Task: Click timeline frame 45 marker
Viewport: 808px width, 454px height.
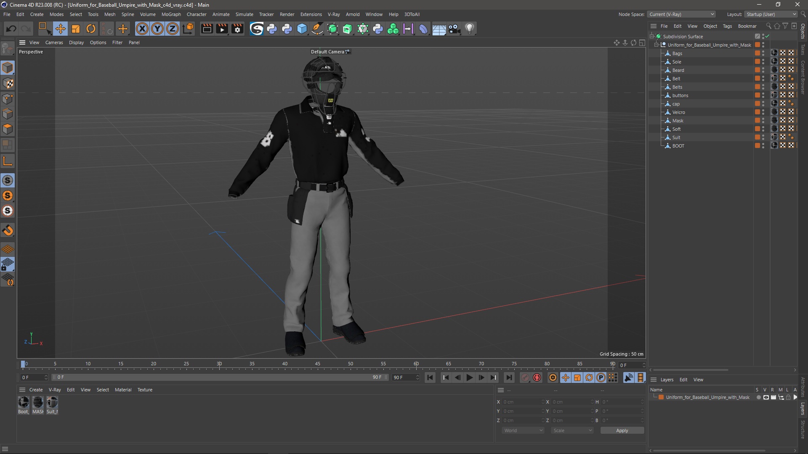Action: [318, 364]
